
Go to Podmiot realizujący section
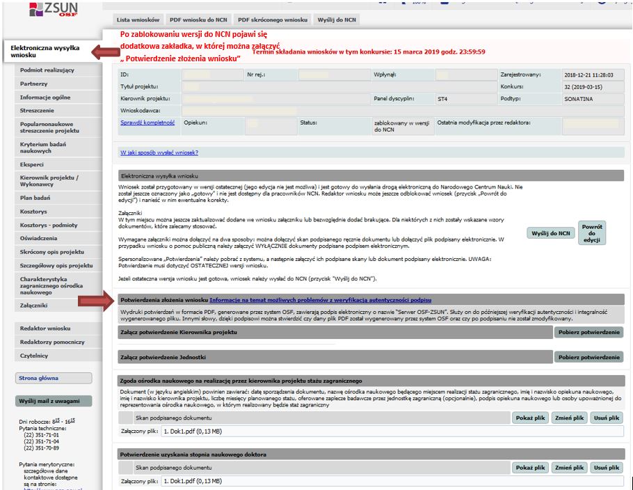pyautogui.click(x=58, y=70)
